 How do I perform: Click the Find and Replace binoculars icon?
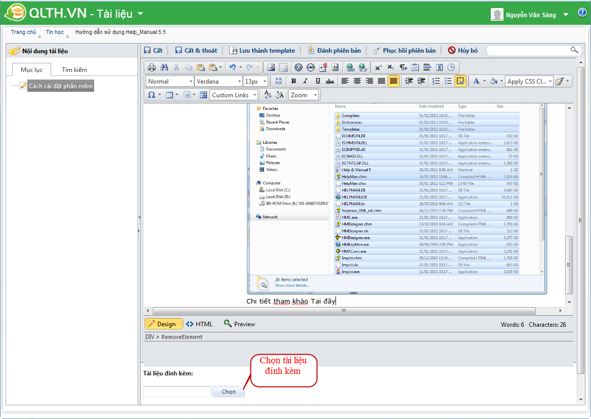coord(164,67)
